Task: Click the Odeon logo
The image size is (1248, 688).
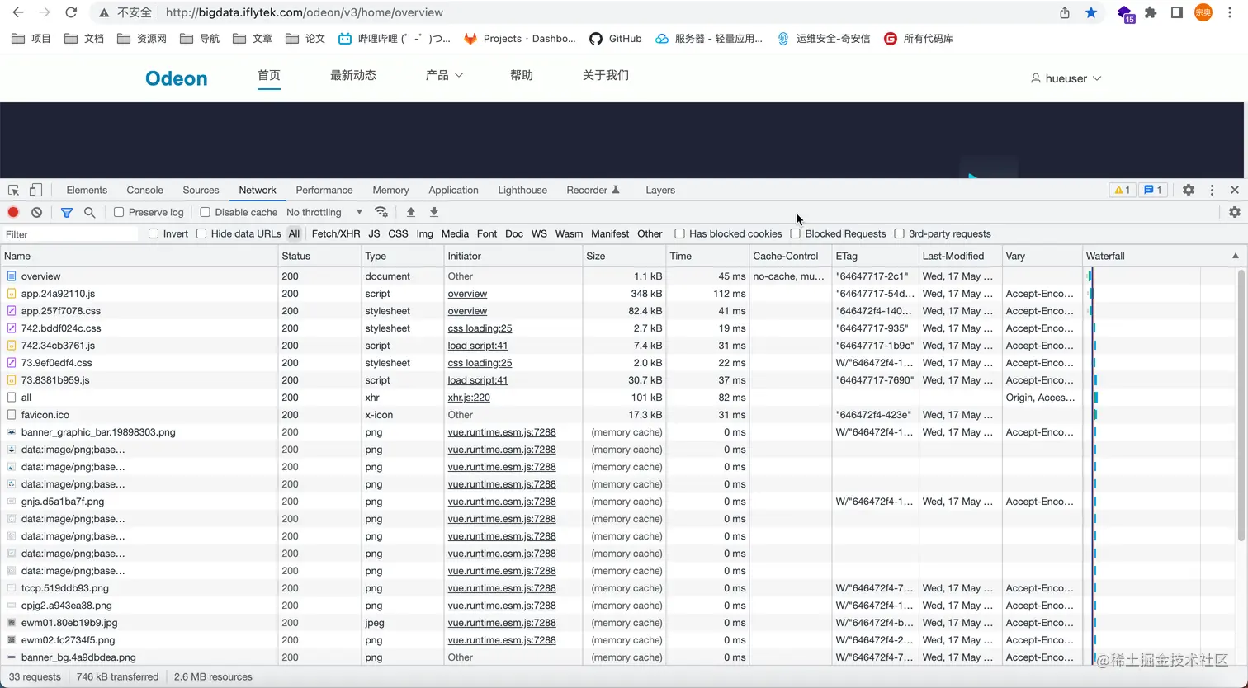Action: (x=176, y=78)
